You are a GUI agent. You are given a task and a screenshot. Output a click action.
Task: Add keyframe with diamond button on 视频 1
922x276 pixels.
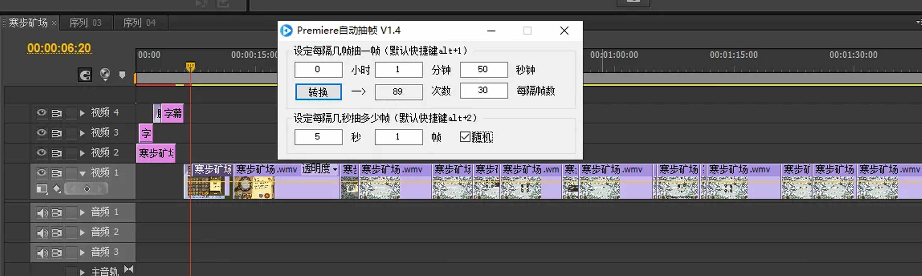[86, 188]
